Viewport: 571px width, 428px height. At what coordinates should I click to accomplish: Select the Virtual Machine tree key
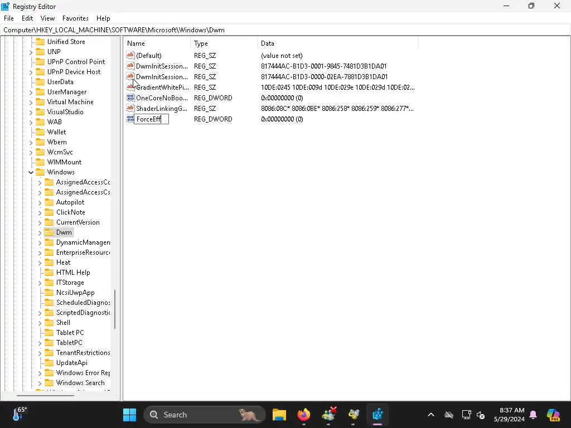[70, 102]
